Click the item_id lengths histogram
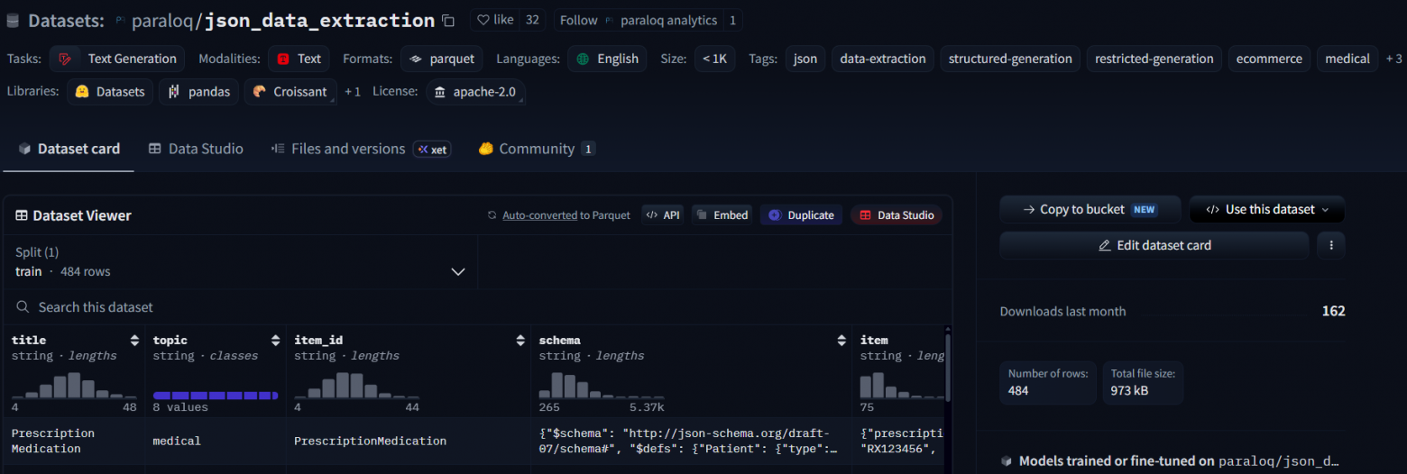Image resolution: width=1407 pixels, height=474 pixels. click(356, 385)
